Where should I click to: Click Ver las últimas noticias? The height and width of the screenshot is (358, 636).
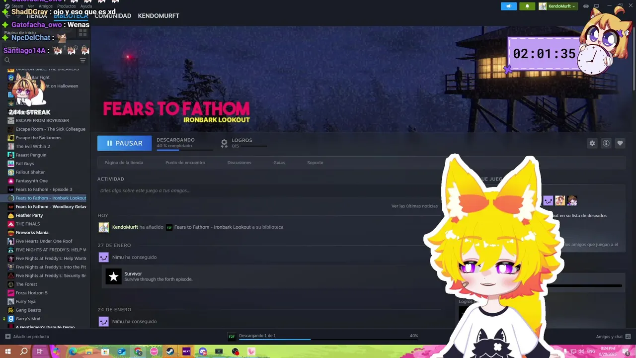point(414,206)
